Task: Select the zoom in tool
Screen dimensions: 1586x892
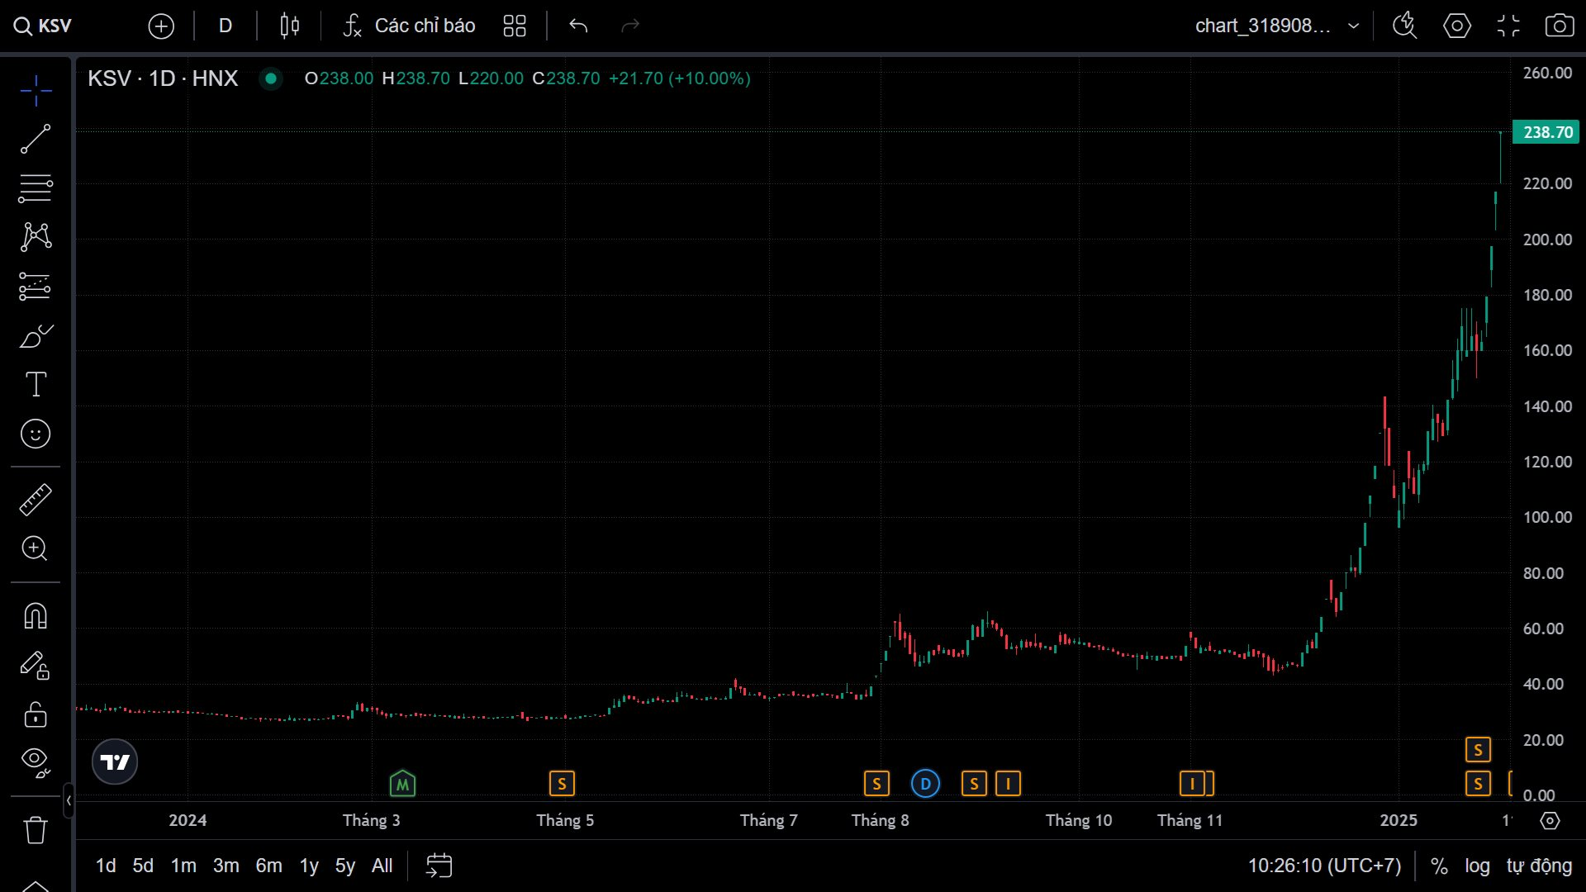Action: pos(36,548)
